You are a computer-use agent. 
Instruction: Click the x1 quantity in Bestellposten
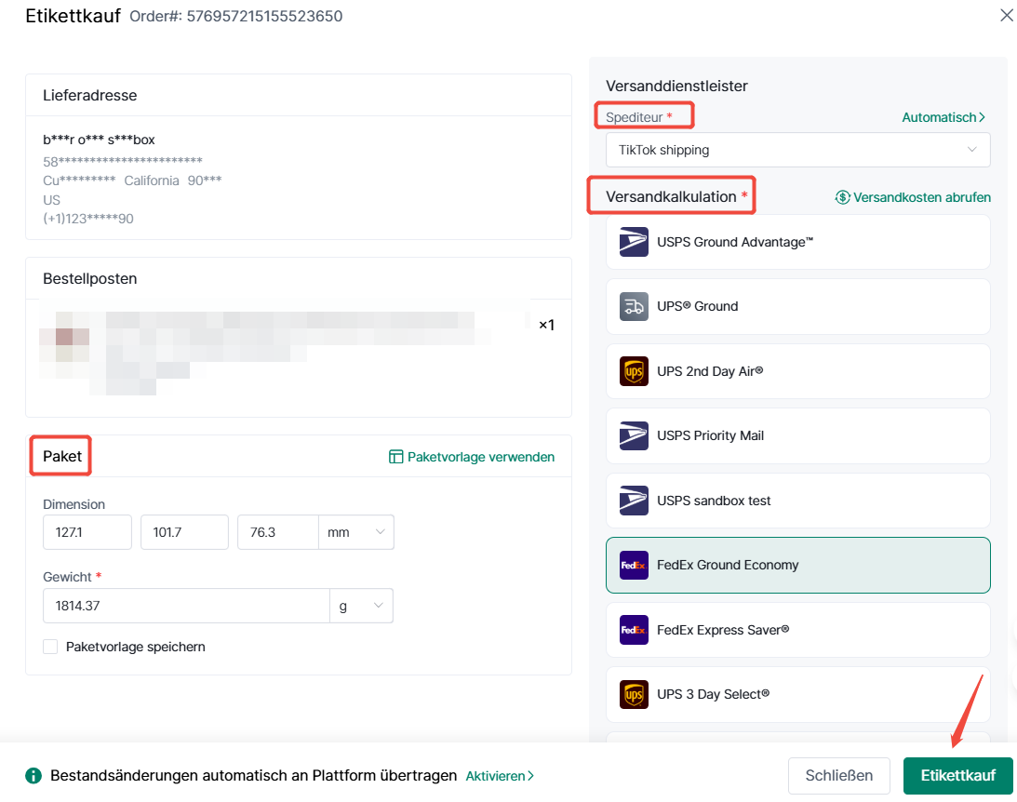(547, 325)
